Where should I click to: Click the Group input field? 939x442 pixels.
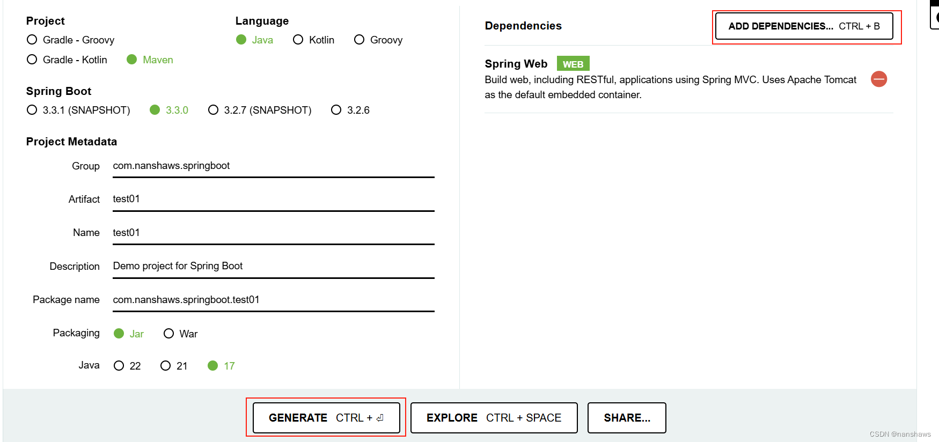point(273,166)
